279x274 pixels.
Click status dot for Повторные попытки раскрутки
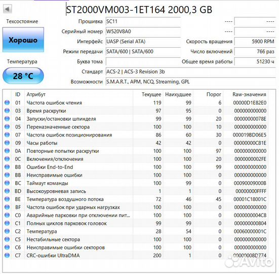click(7, 151)
